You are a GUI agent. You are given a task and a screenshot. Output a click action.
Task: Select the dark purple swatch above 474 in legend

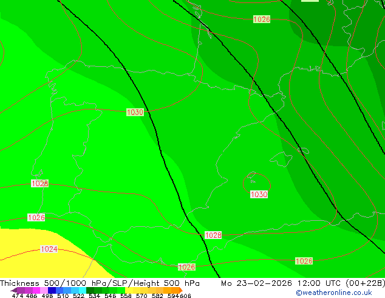click(x=21, y=290)
